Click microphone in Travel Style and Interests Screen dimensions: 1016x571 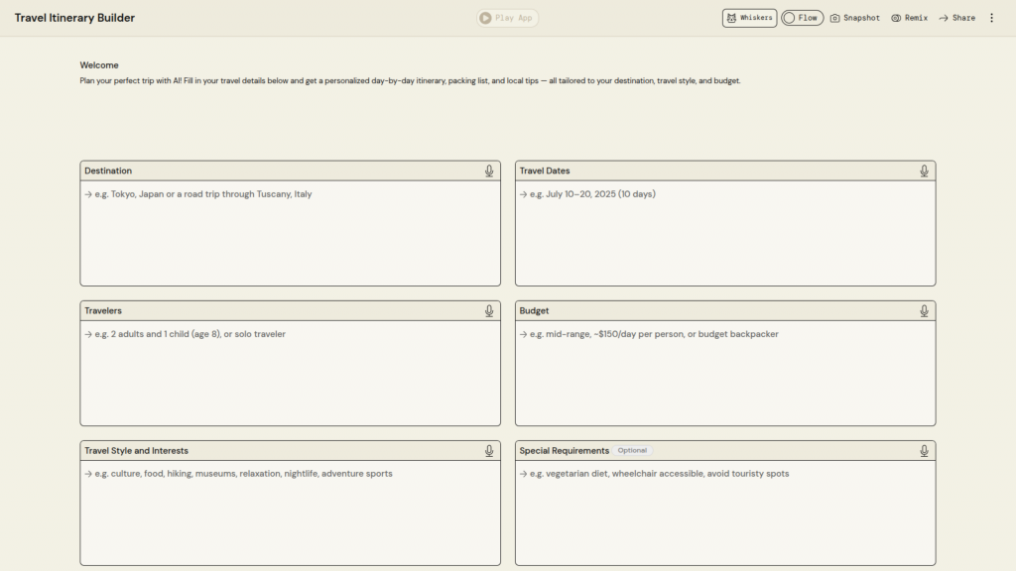(x=489, y=451)
